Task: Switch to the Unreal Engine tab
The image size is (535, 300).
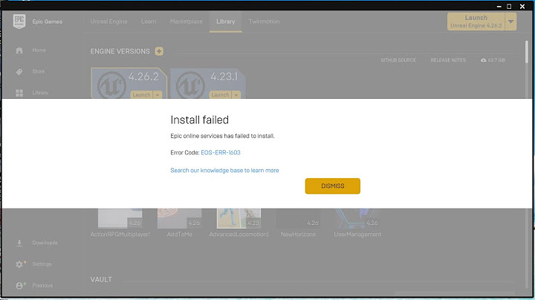Action: [x=108, y=22]
